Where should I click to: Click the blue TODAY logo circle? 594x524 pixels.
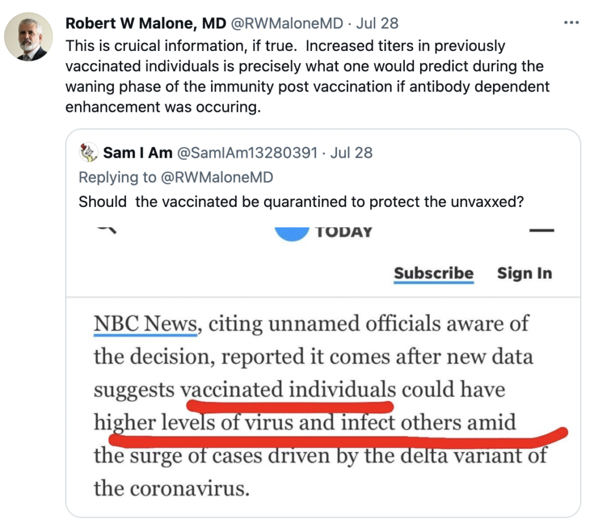tap(291, 233)
